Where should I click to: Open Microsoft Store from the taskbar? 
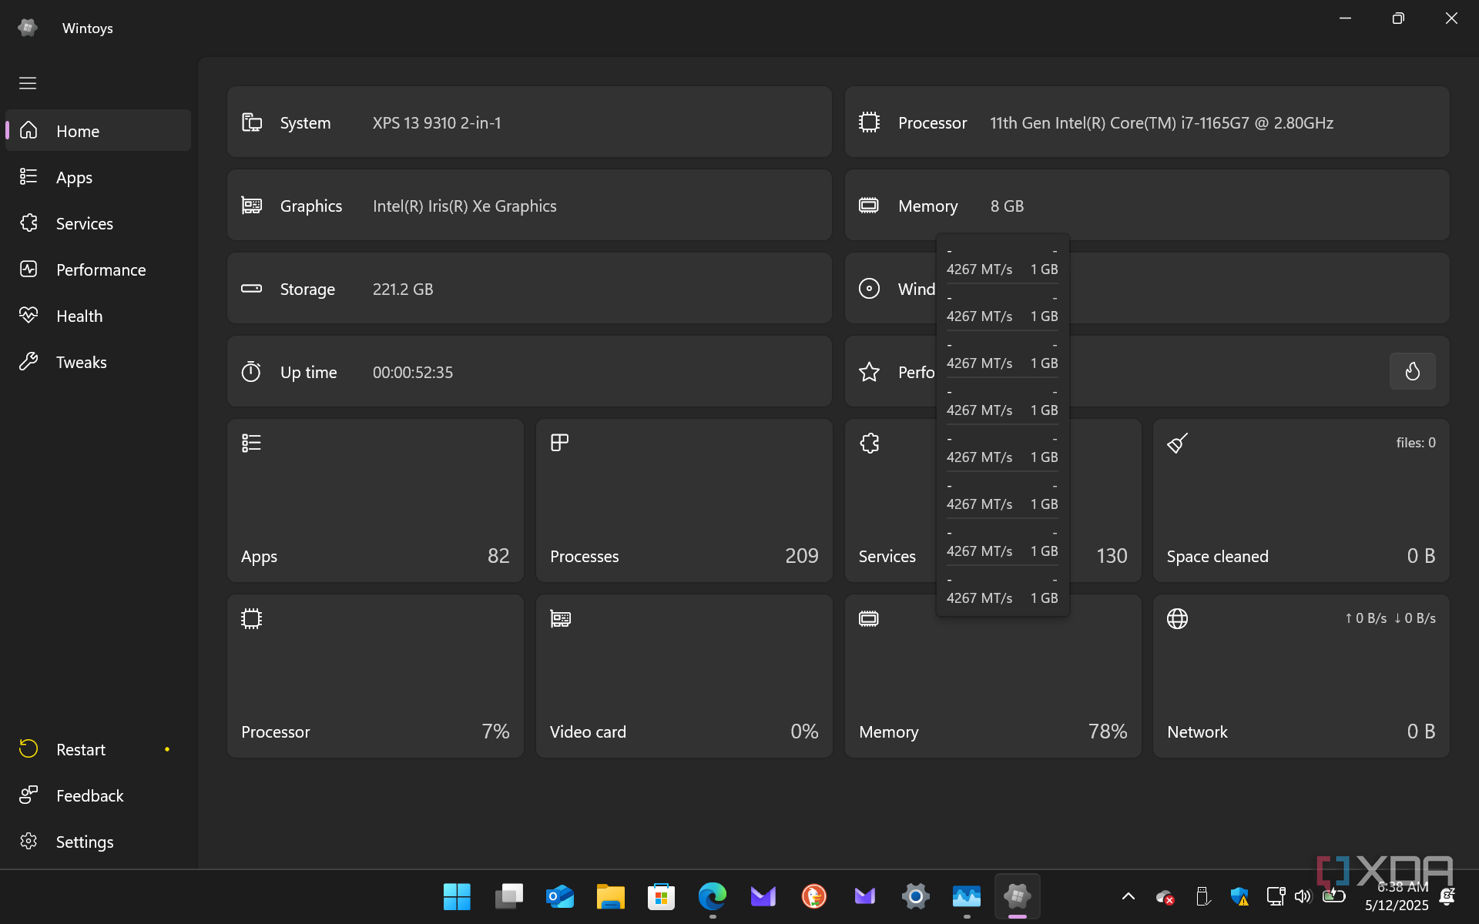pos(661,896)
